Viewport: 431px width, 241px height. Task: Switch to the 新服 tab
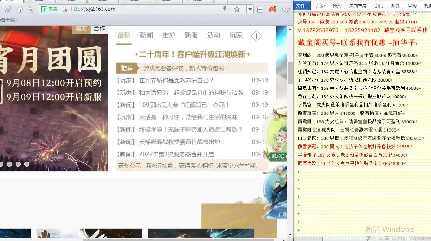[x=191, y=35]
